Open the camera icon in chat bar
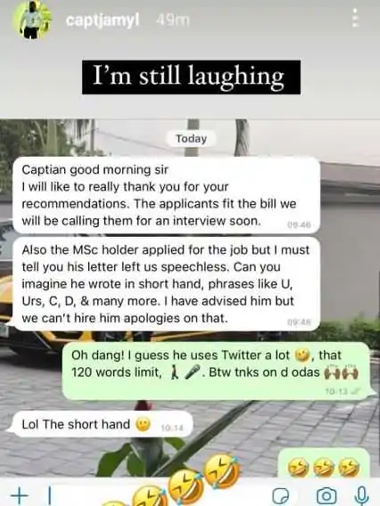The width and height of the screenshot is (380, 506). tap(326, 495)
